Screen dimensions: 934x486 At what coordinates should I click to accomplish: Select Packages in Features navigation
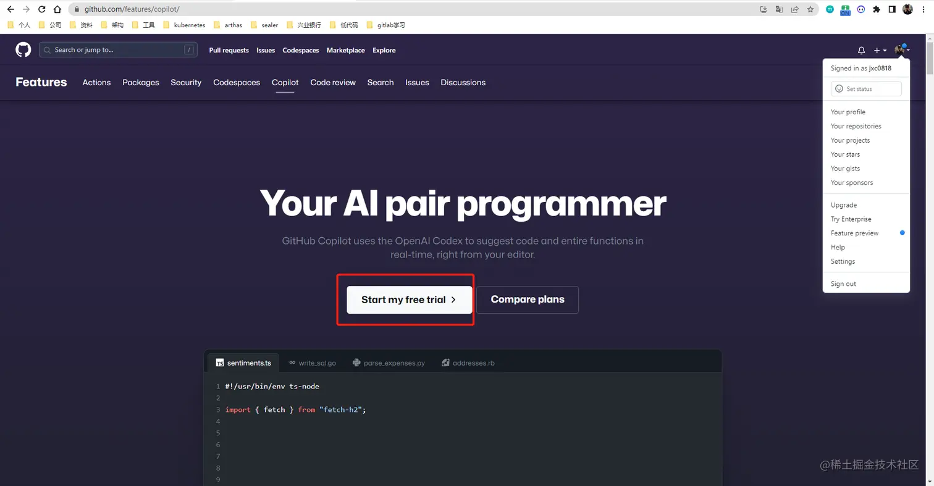(141, 82)
